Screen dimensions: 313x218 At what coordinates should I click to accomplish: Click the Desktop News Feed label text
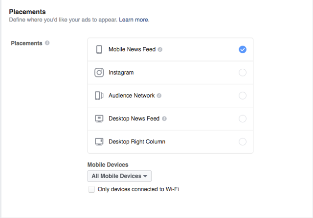pos(134,119)
